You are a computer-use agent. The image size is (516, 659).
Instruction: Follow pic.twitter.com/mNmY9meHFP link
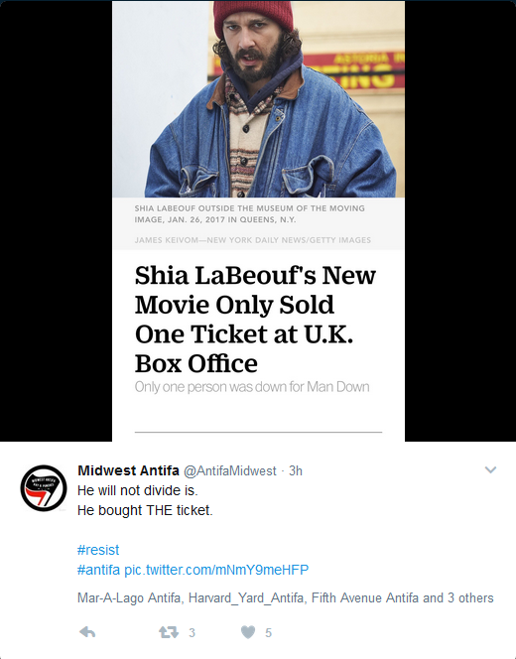[216, 570]
